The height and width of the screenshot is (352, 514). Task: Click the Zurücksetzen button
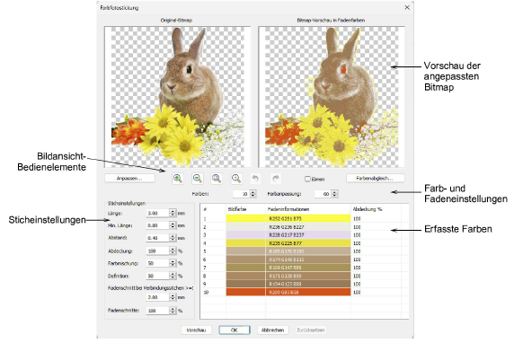(311, 330)
